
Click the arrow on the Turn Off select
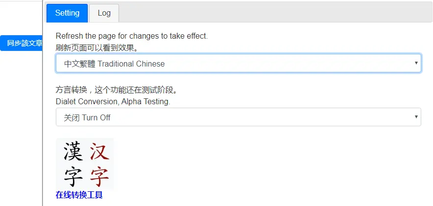click(x=416, y=117)
